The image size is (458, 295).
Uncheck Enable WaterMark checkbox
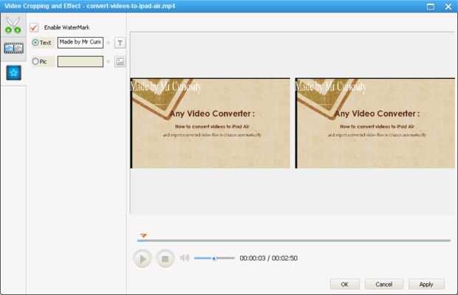tap(34, 28)
